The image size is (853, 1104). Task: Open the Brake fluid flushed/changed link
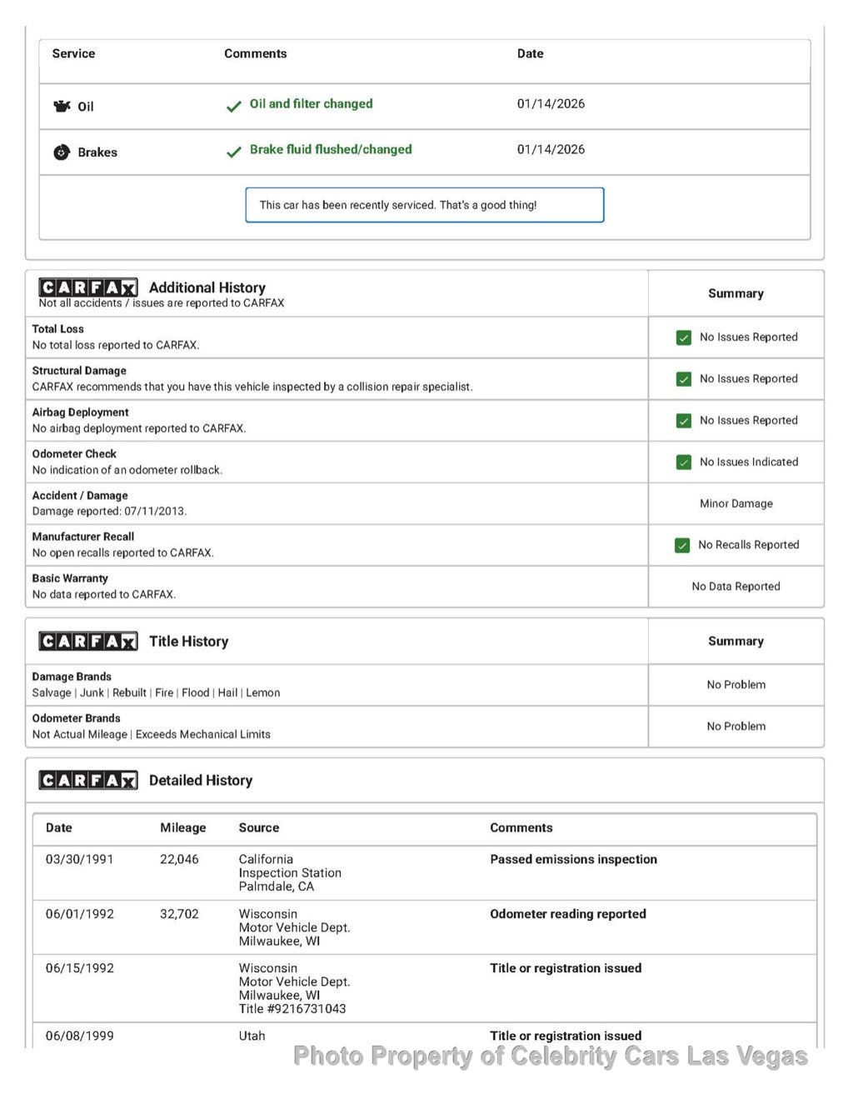(x=331, y=150)
